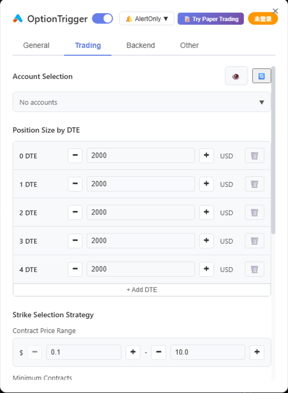Decrease 2 DTE position size
The height and width of the screenshot is (393, 288).
point(75,212)
